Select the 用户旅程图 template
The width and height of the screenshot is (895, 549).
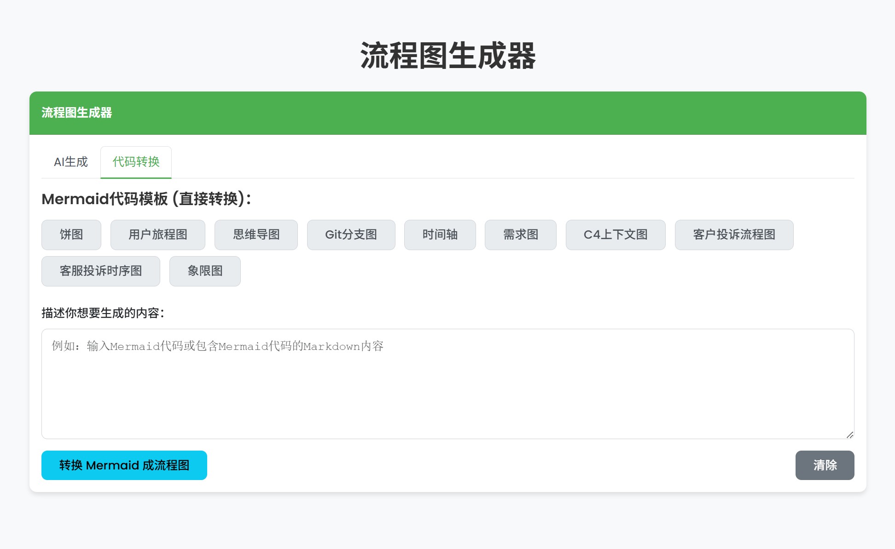(158, 235)
